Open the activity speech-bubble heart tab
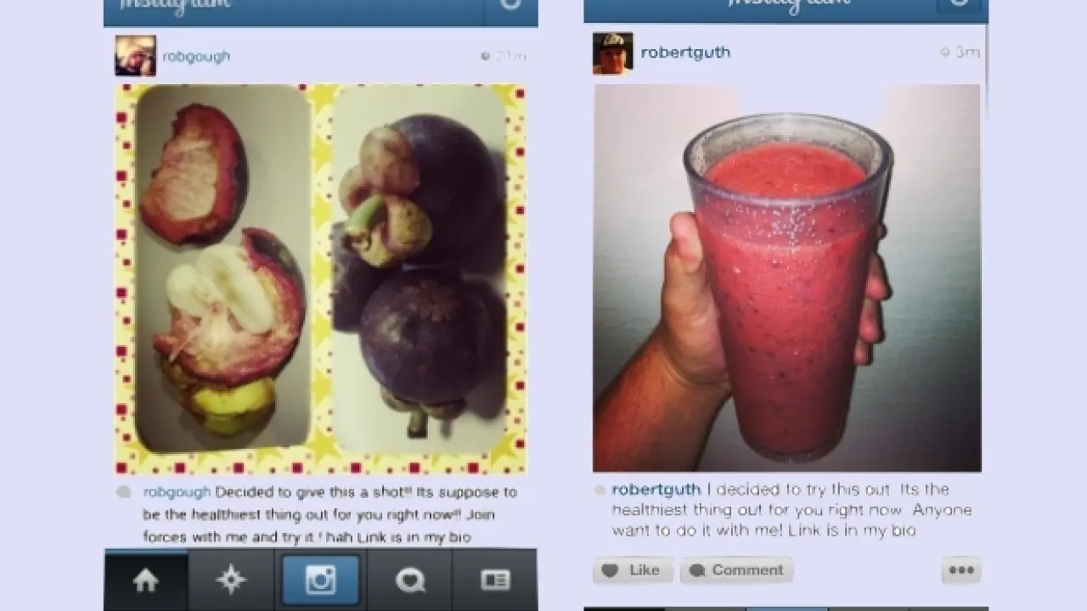The height and width of the screenshot is (611, 1087). (409, 580)
